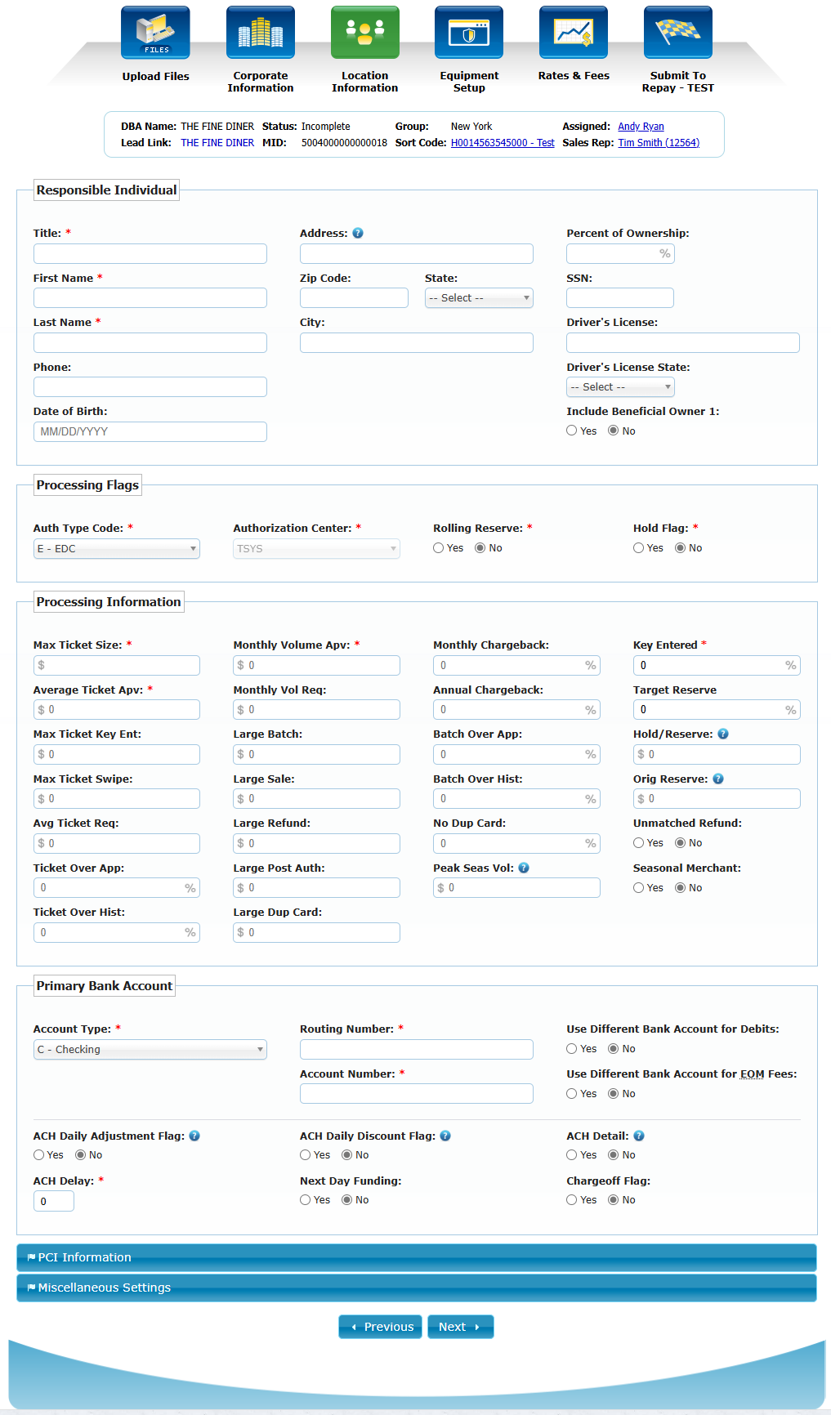Open Rates & Fees chart icon
The width and height of the screenshot is (831, 1415).
[x=574, y=33]
